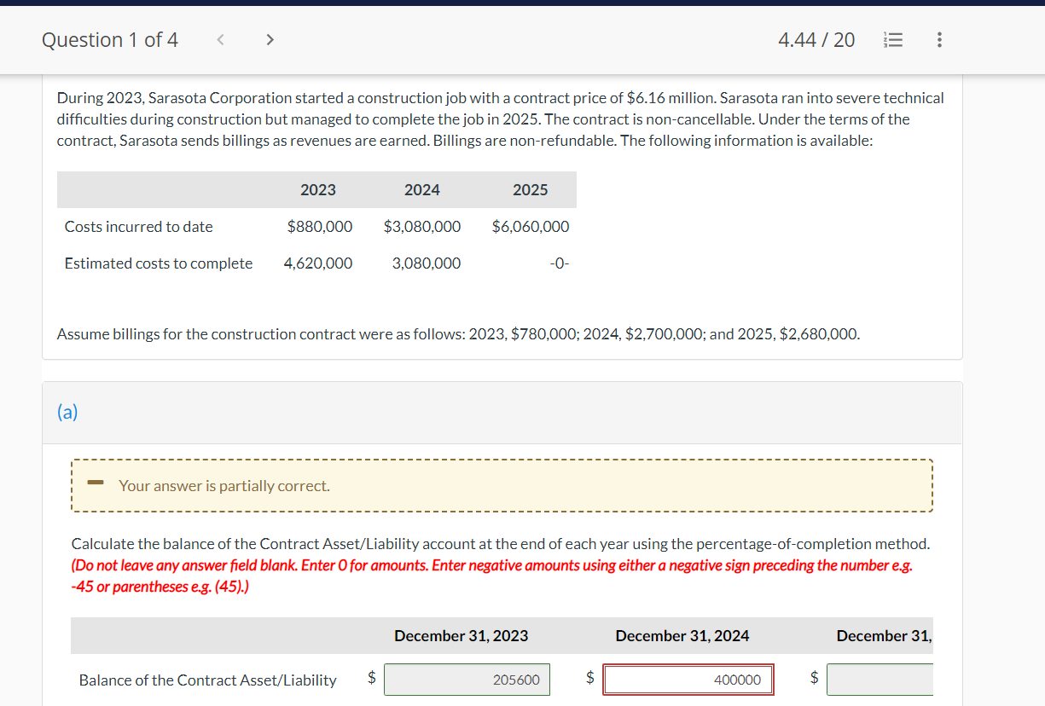Click the red 'Do not leave any answer field blank' instruction
The image size is (1045, 706).
[492, 576]
